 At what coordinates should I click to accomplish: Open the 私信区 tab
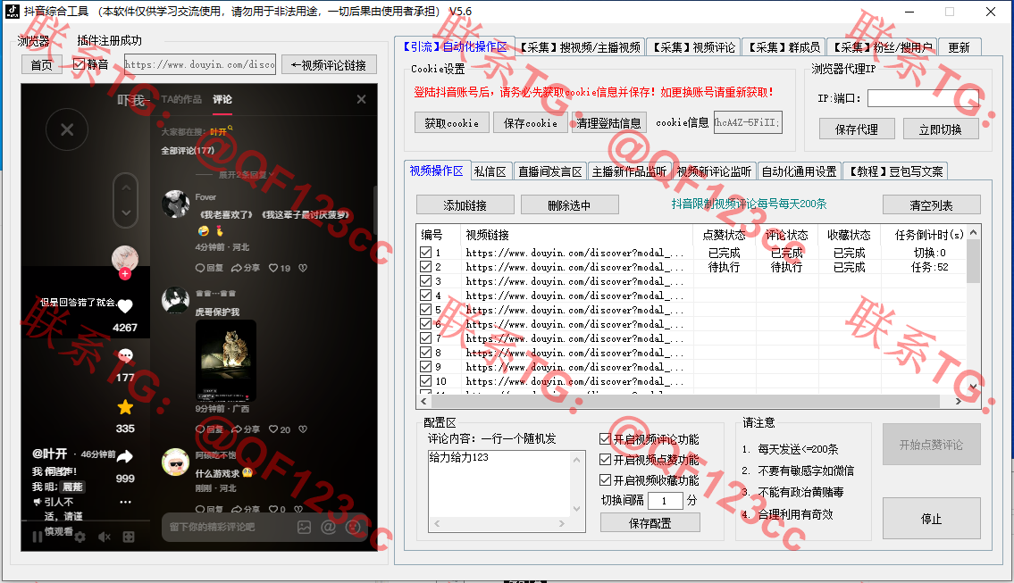click(x=490, y=171)
